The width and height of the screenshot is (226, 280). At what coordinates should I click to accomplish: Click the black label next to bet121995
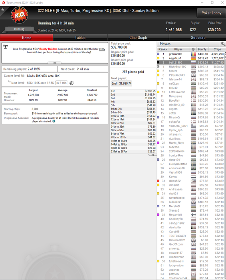(158, 62)
